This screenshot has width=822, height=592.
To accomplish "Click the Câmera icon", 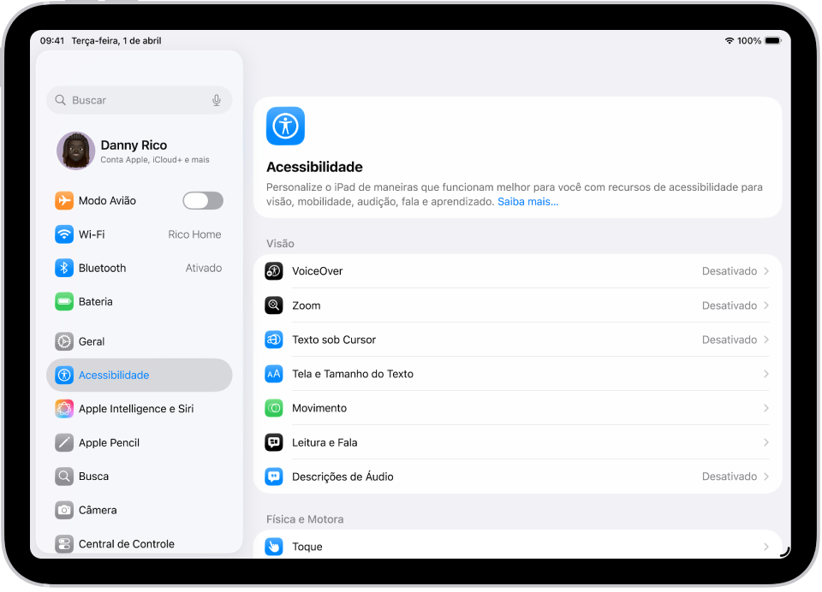I will point(64,510).
